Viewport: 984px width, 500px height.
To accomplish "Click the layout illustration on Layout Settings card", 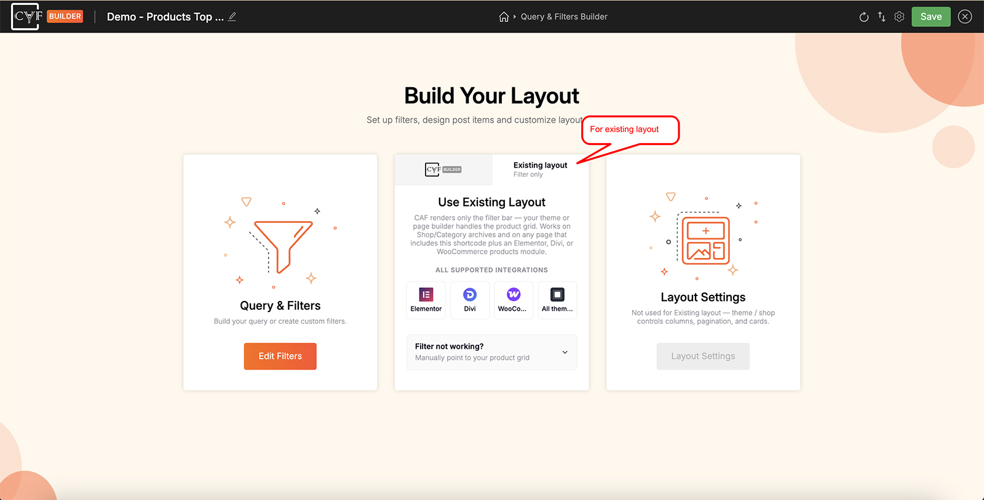I will point(704,238).
